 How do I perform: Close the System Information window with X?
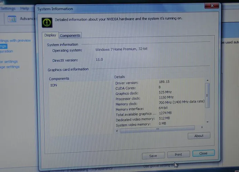tap(211, 6)
